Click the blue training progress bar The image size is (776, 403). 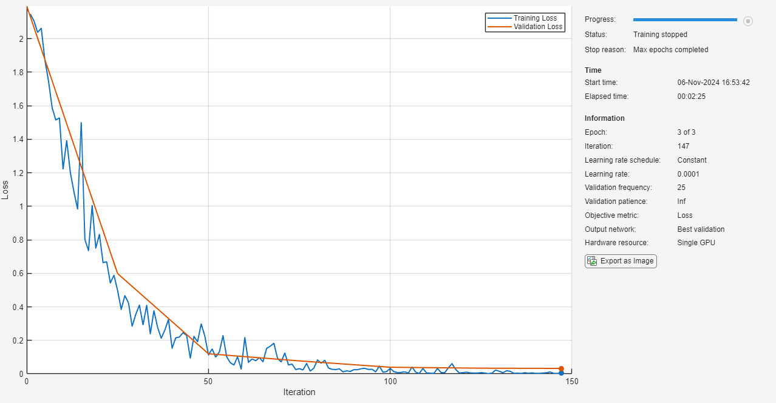click(685, 20)
